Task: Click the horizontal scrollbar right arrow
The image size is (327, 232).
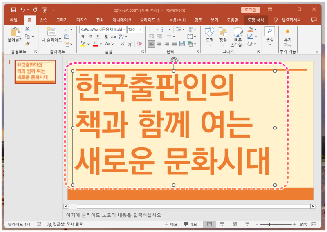Action: click(313, 206)
